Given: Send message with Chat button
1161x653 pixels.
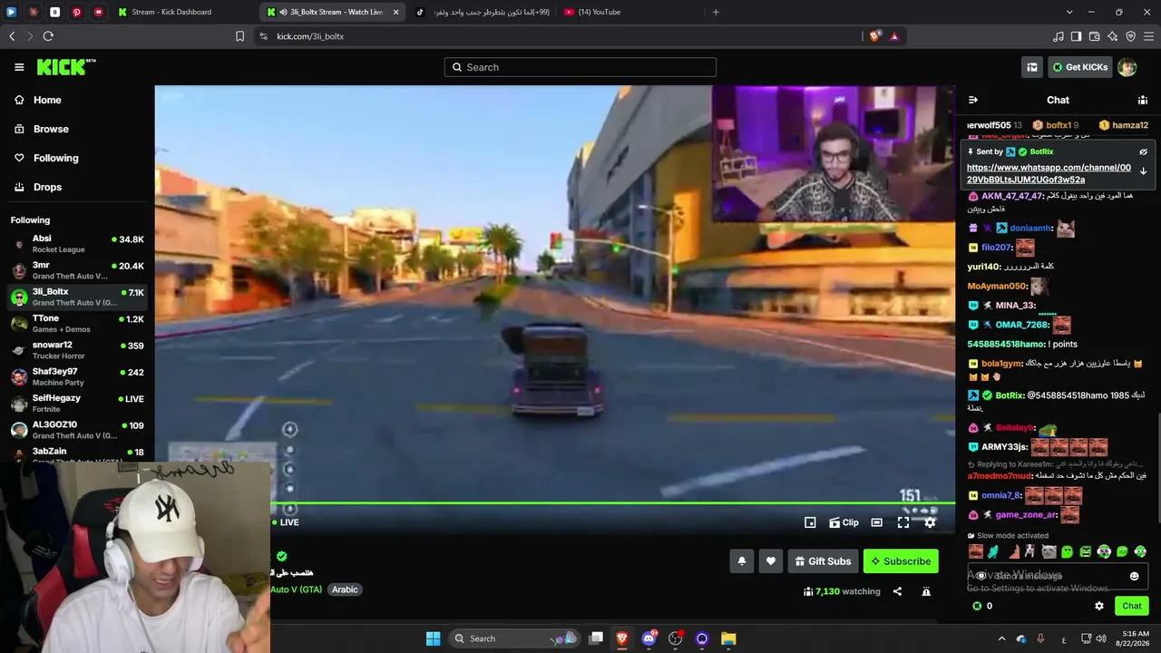Looking at the screenshot, I should pos(1132,606).
